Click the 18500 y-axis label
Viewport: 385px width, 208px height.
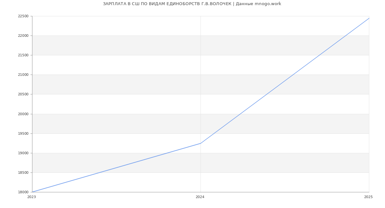click(x=23, y=173)
